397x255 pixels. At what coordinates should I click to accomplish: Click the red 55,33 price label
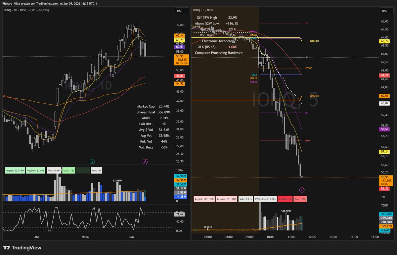click(x=384, y=188)
